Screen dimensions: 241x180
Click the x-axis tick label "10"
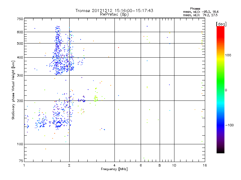pyautogui.click(x=174, y=165)
